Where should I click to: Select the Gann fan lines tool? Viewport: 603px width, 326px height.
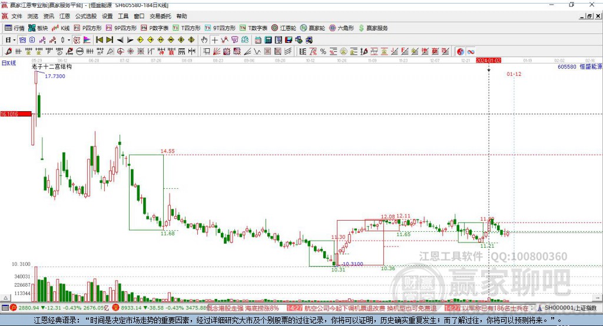pos(217,52)
